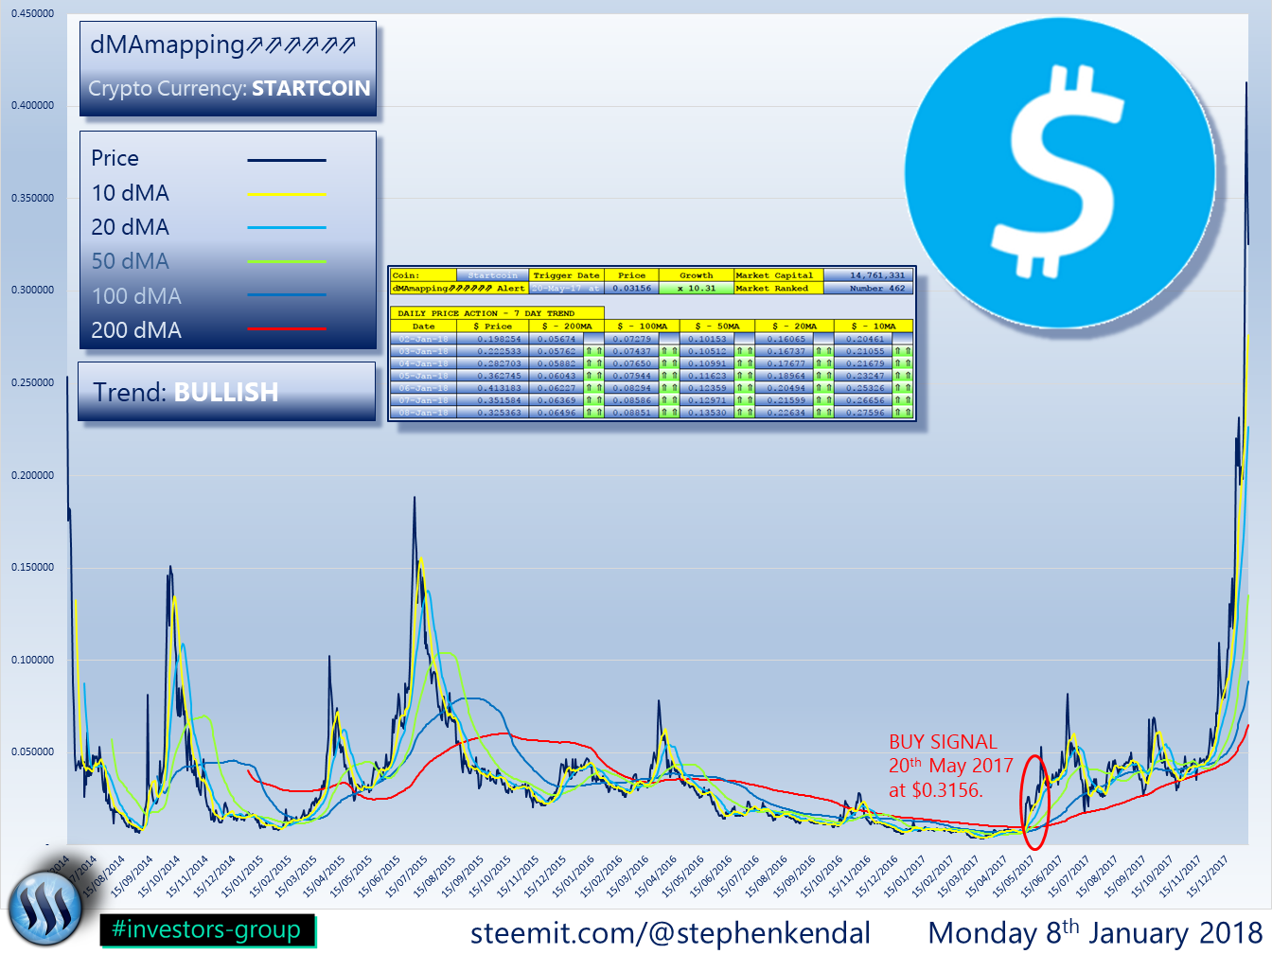Click the 0.450000 y-axis label
The image size is (1272, 954).
click(x=32, y=14)
